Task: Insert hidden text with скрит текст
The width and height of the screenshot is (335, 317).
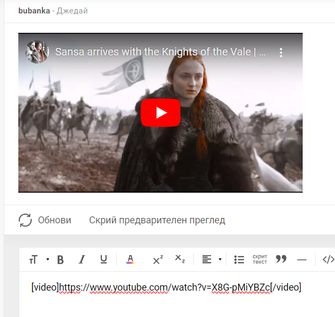Action: pyautogui.click(x=260, y=259)
